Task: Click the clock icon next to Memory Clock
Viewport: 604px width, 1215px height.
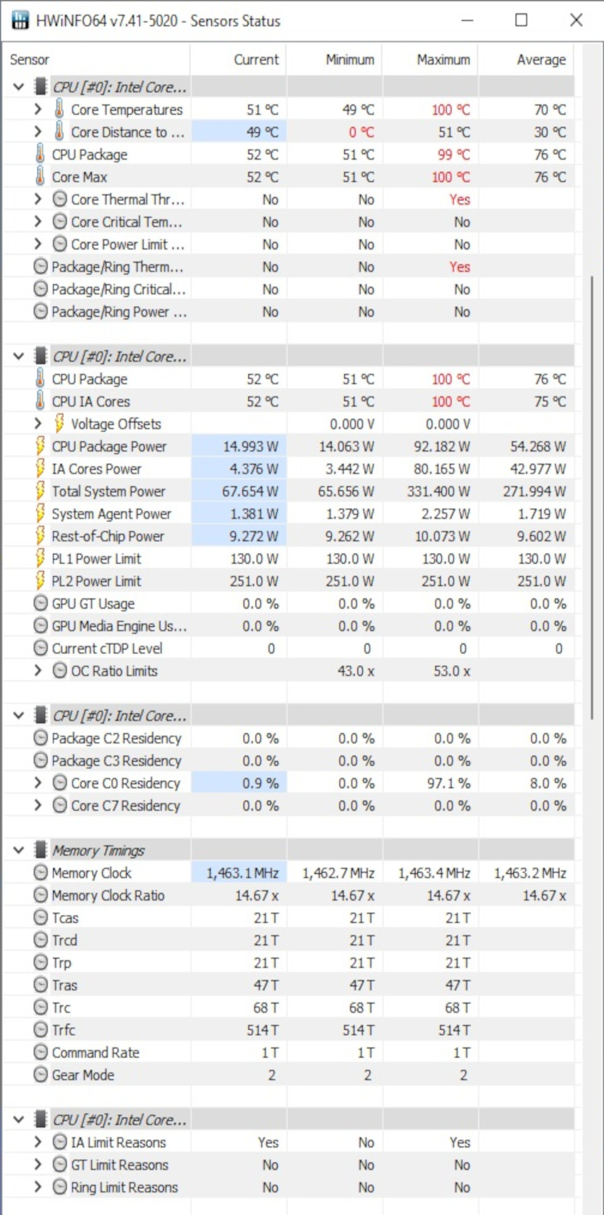Action: pos(40,873)
